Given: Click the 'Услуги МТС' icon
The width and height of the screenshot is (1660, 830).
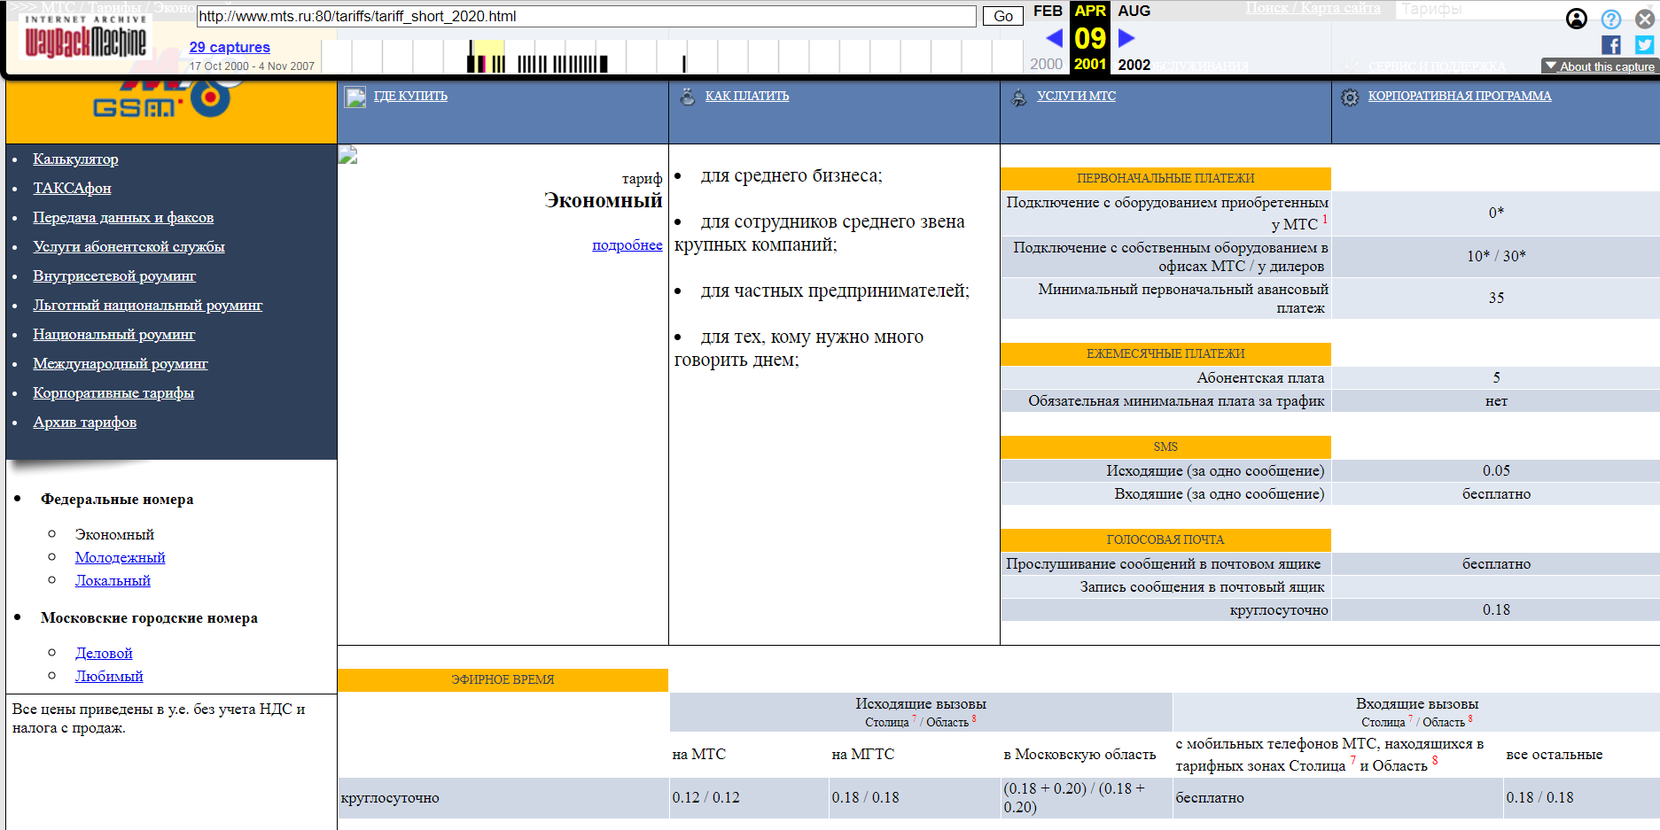Looking at the screenshot, I should point(1019,97).
